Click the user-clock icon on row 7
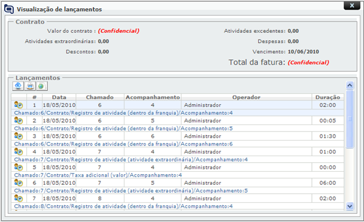Screen dimensions: 364x222 click(x=19, y=198)
